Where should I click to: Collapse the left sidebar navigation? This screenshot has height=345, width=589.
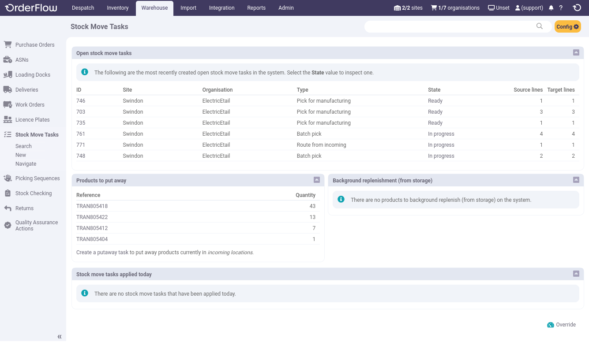[x=59, y=336]
